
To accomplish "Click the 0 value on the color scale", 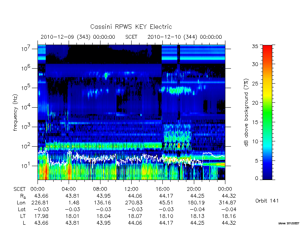I will [x=256, y=178].
